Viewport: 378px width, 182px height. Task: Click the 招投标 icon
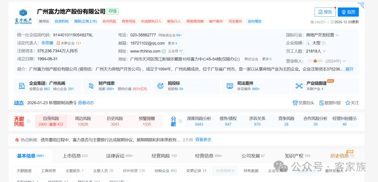[x=161, y=86]
